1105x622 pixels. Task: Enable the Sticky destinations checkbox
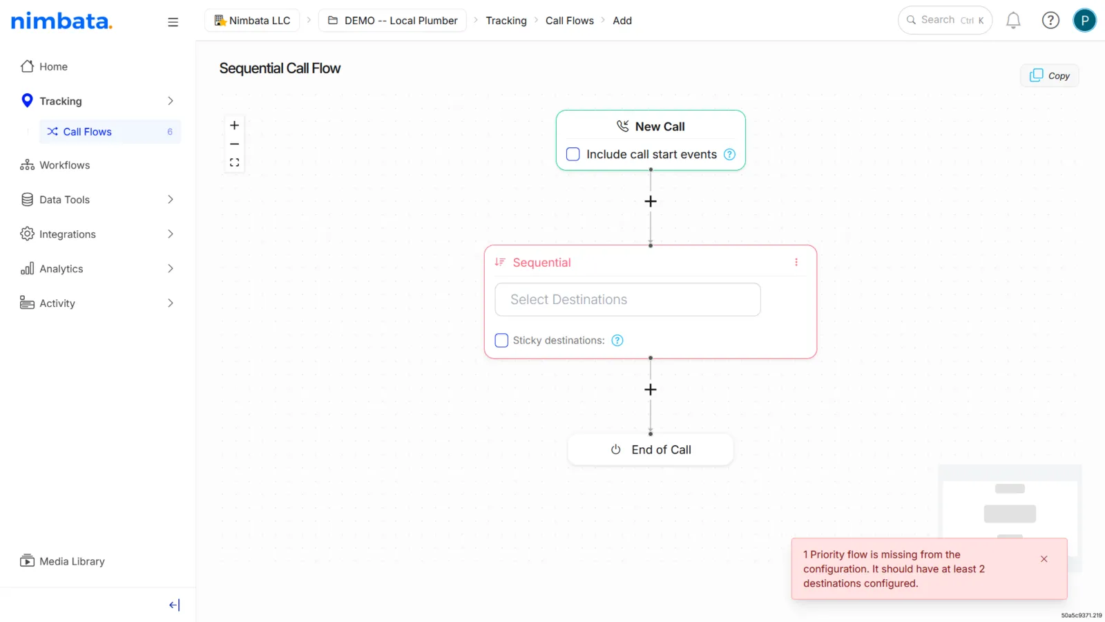pyautogui.click(x=501, y=340)
